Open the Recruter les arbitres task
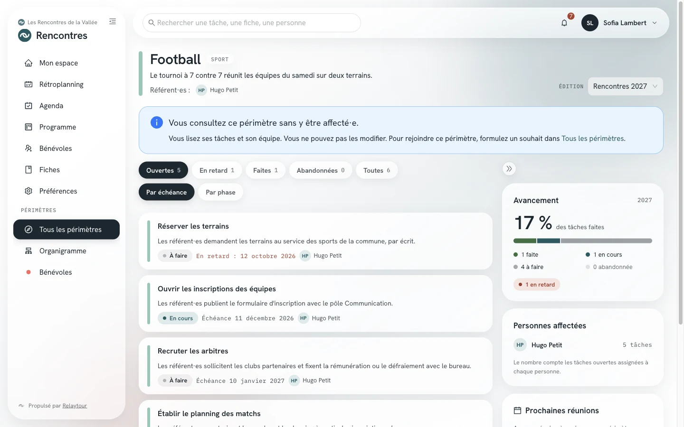 pyautogui.click(x=315, y=366)
